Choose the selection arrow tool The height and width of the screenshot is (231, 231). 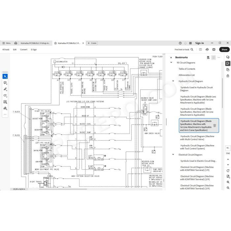pyautogui.click(x=5, y=76)
